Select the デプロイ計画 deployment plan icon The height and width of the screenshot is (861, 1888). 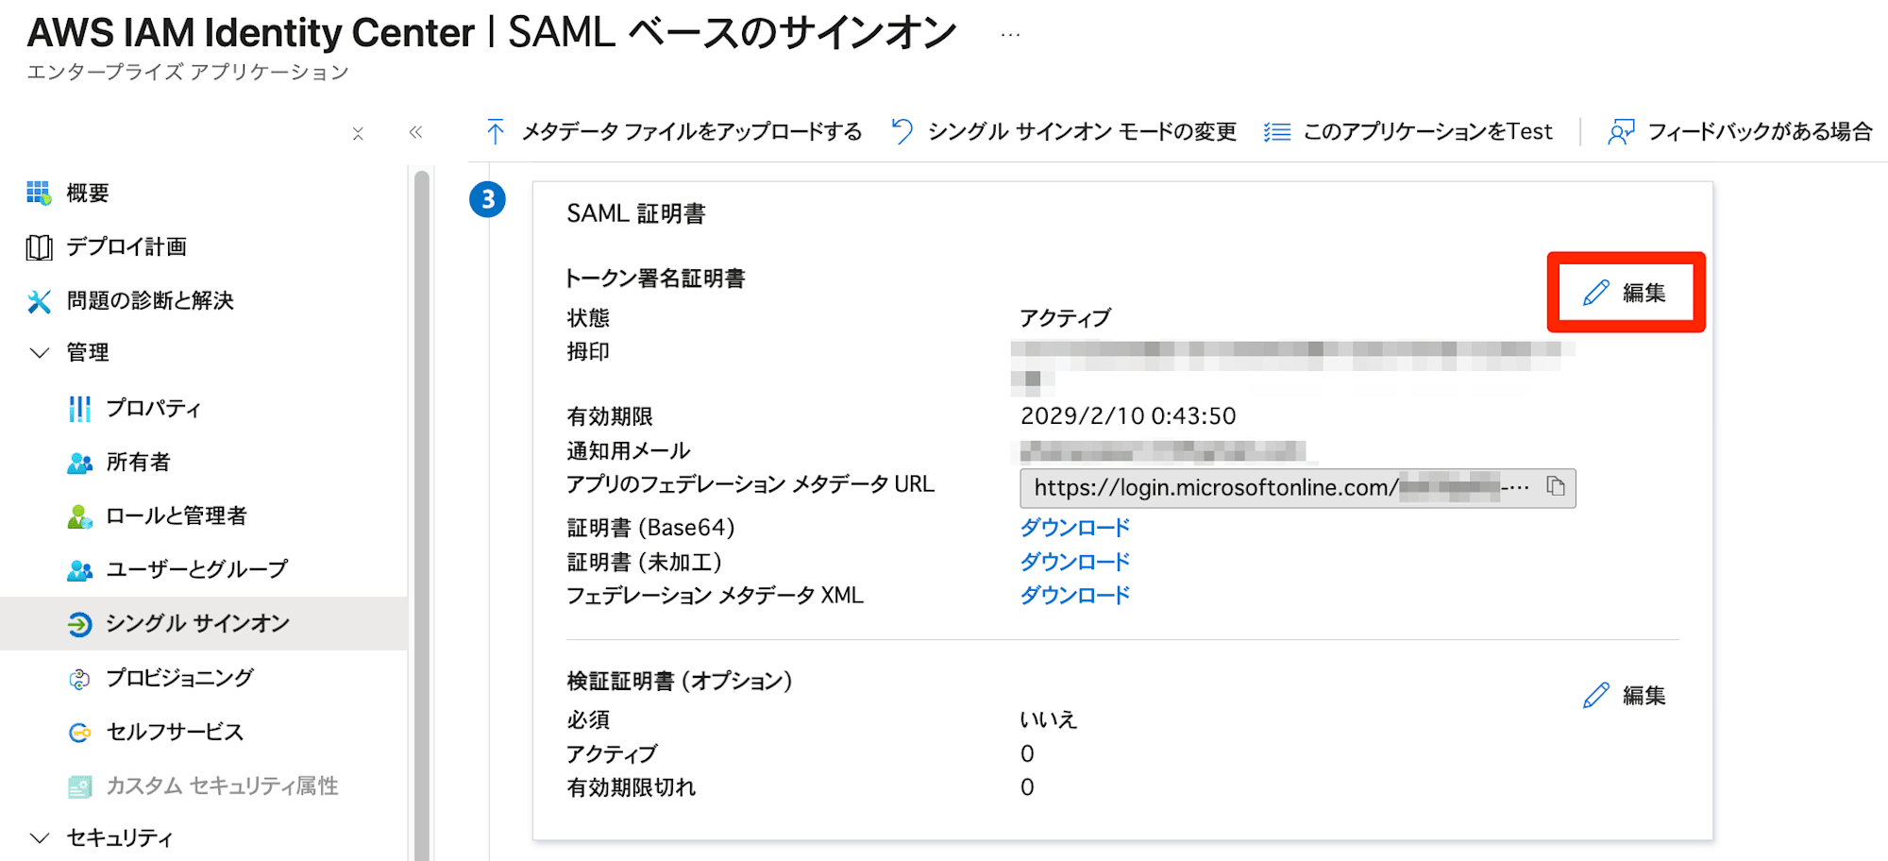[x=37, y=246]
